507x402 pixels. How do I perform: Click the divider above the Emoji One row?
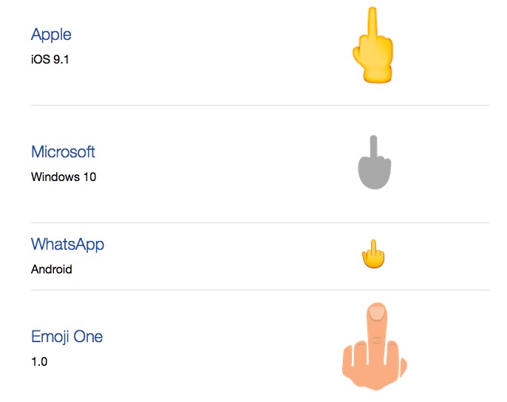[x=259, y=290]
